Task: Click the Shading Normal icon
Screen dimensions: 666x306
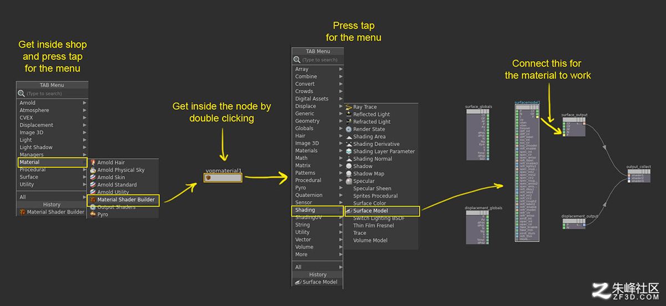Action: [x=349, y=159]
